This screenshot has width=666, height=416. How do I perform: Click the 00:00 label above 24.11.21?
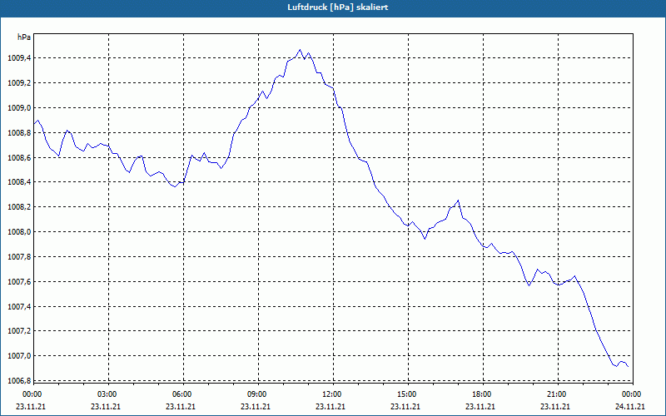632,394
